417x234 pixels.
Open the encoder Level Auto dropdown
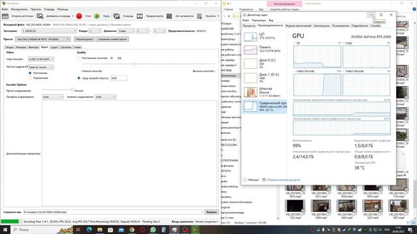[x=106, y=97]
